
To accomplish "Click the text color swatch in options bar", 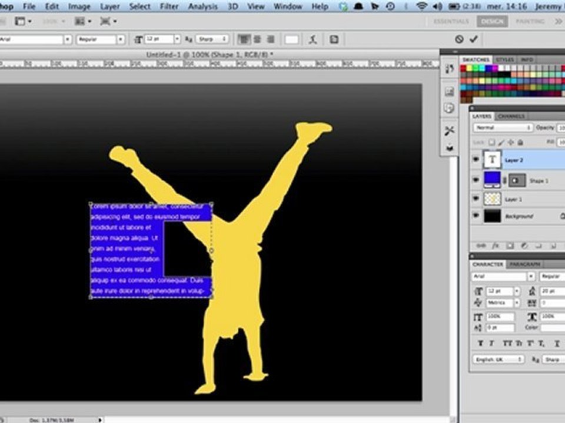I will click(x=291, y=39).
